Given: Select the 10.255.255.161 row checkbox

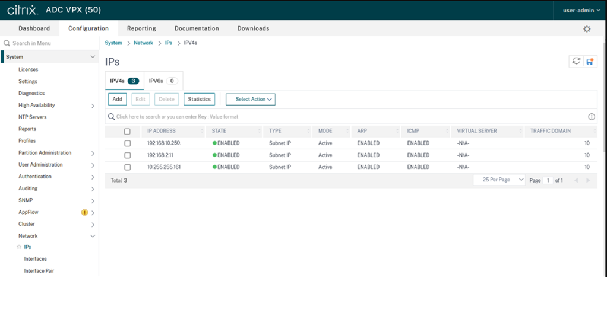Looking at the screenshot, I should [127, 167].
